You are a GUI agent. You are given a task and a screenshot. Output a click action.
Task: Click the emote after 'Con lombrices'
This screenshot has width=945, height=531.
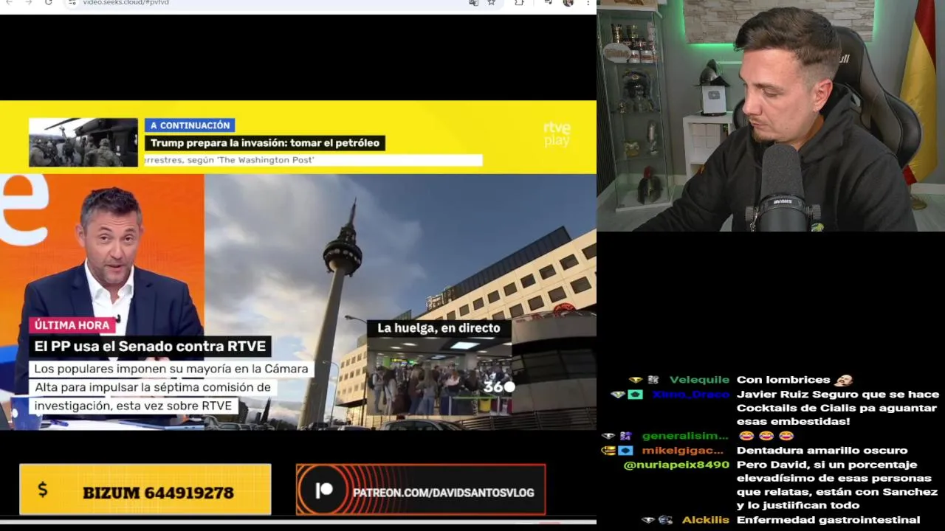(844, 380)
